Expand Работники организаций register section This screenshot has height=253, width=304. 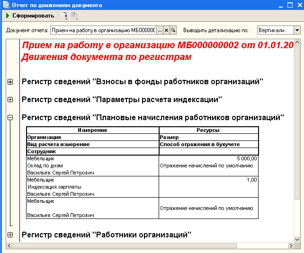tap(10, 235)
